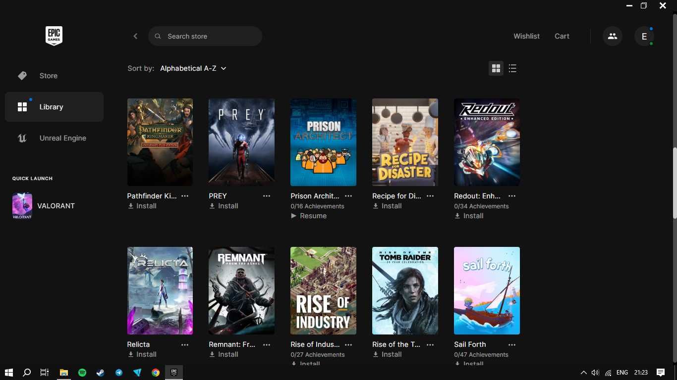Open more options for Prison Architect
Image resolution: width=677 pixels, height=380 pixels.
tap(348, 196)
